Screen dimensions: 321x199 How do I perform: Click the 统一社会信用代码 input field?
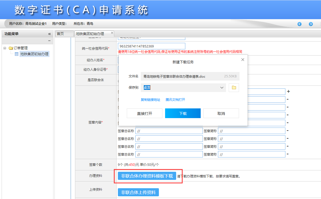(x=152, y=46)
